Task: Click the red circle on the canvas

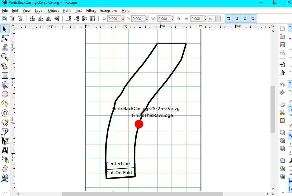Action: [139, 124]
